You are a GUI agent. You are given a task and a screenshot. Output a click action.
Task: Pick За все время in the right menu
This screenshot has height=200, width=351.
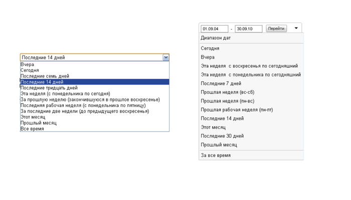tap(251, 155)
